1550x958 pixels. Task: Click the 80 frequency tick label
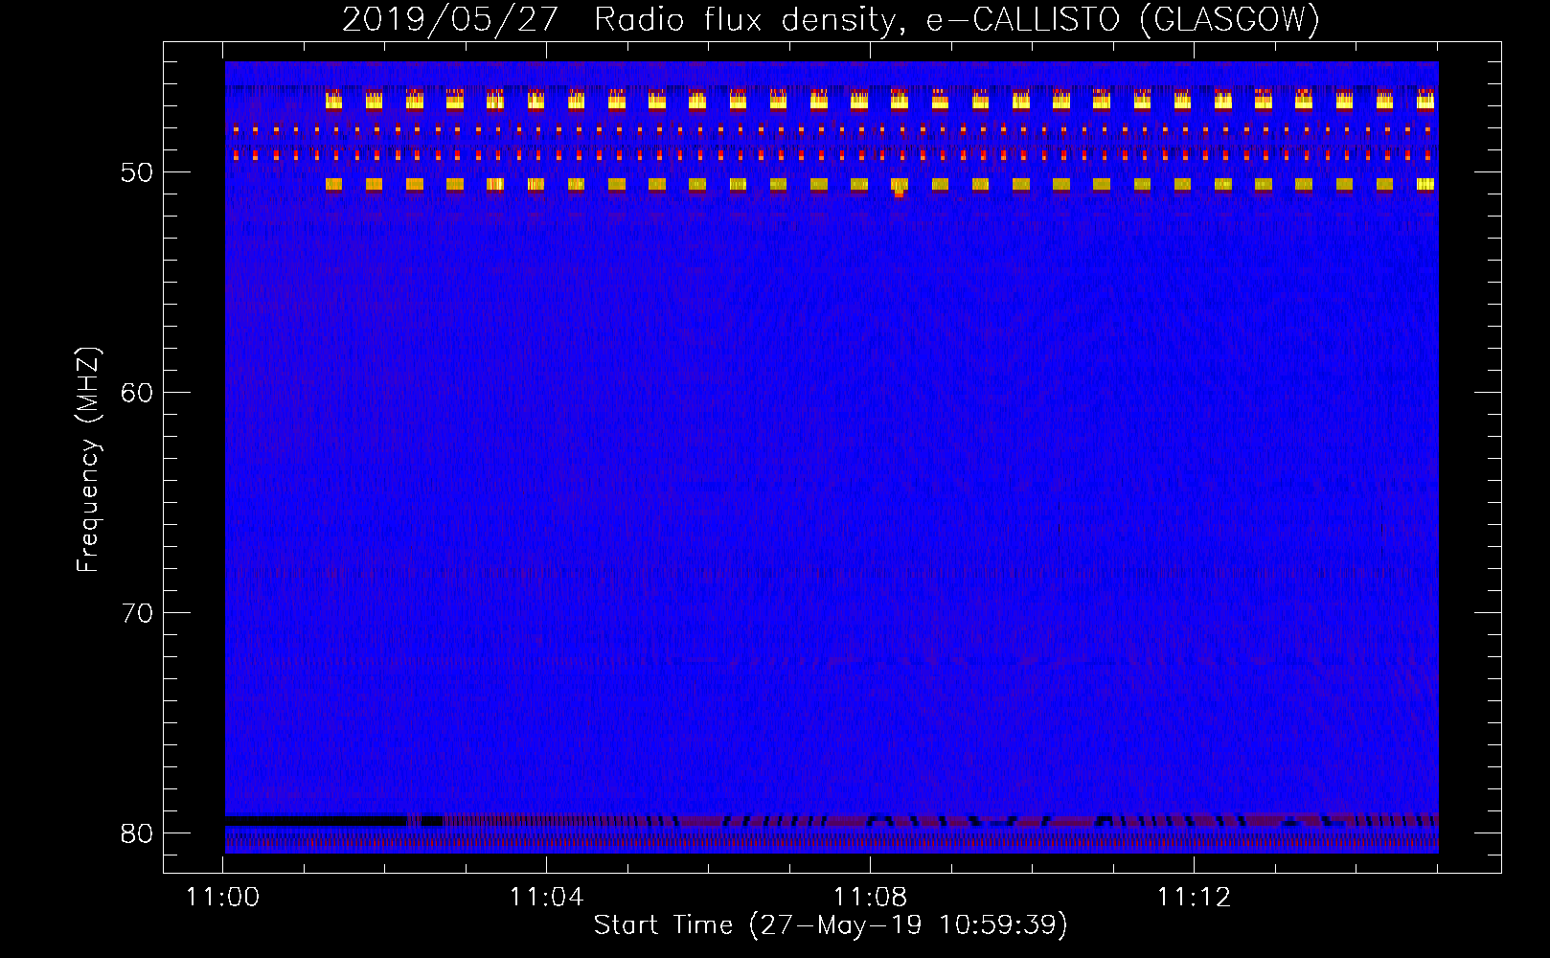tap(137, 833)
